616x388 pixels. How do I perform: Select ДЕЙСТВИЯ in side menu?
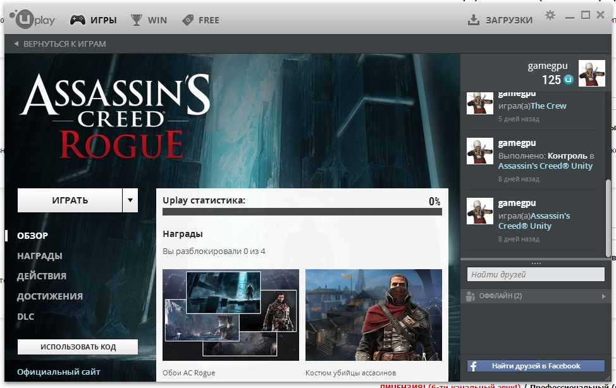(42, 276)
